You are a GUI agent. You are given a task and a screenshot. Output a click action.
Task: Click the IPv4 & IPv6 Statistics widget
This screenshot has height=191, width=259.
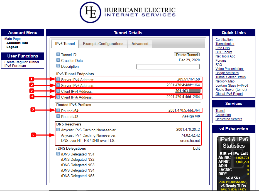[234, 164]
